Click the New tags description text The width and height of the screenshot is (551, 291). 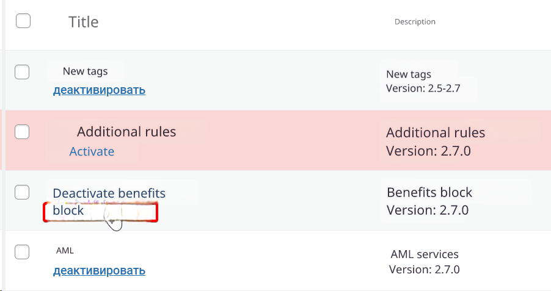[x=409, y=74]
